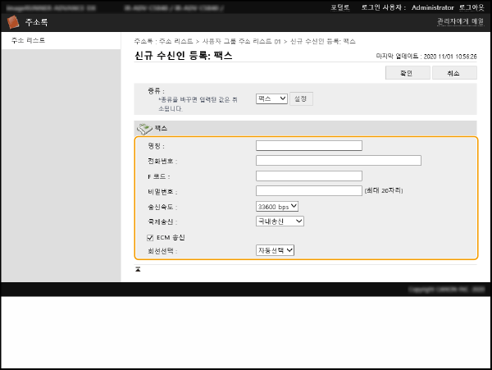Open the 국제송신 dropdown

click(280, 221)
